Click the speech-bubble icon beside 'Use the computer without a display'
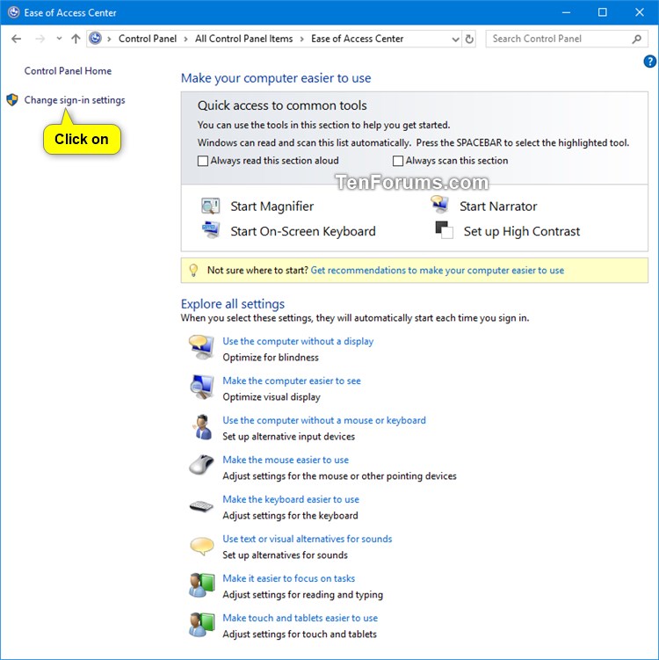This screenshot has width=659, height=660. [x=201, y=347]
